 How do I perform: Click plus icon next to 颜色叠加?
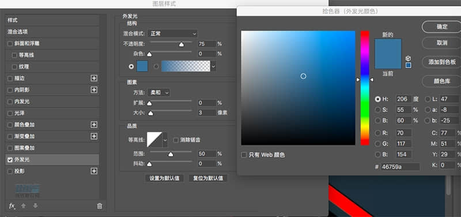click(94, 125)
